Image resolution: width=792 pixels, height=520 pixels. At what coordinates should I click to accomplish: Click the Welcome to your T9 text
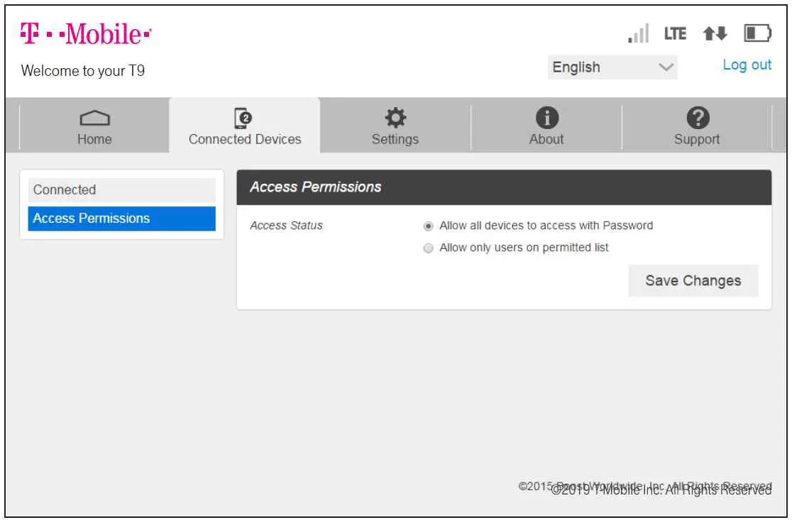coord(83,71)
